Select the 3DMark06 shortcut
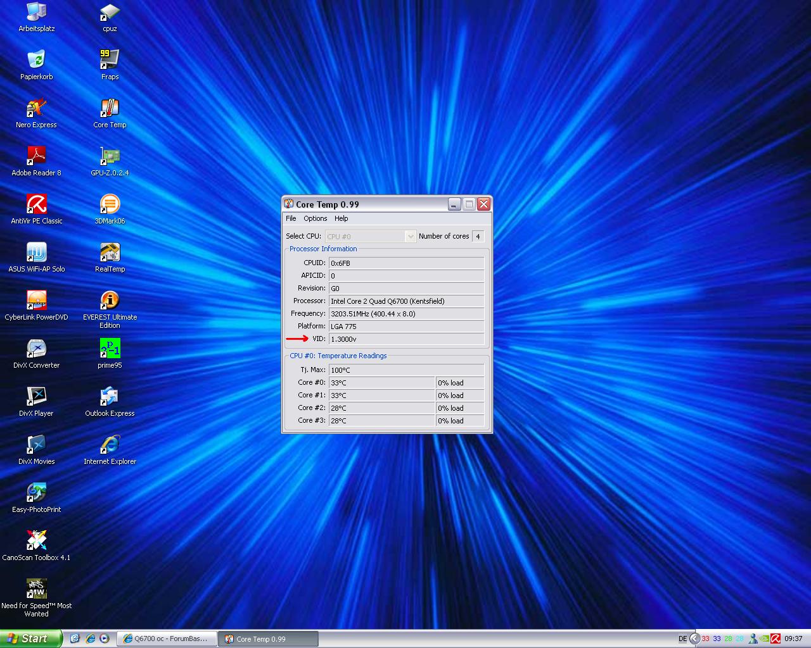Image resolution: width=811 pixels, height=648 pixels. tap(110, 209)
